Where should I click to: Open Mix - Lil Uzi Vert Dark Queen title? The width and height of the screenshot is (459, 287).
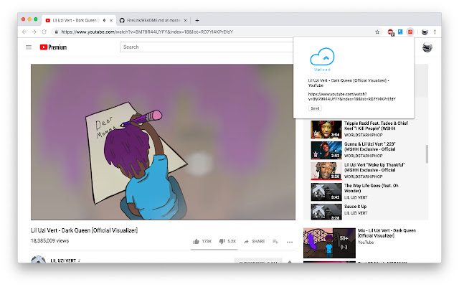coord(387,233)
